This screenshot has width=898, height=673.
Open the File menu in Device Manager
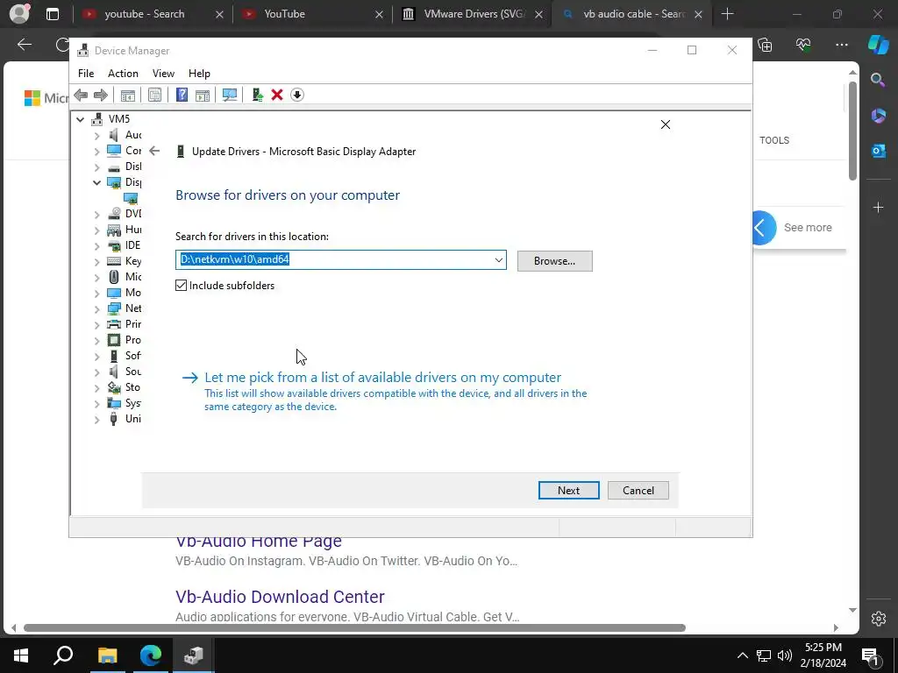86,74
